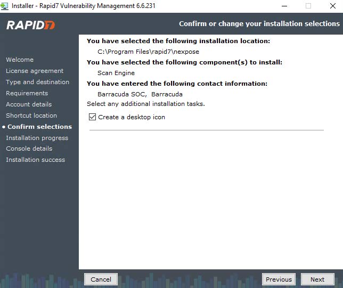The width and height of the screenshot is (343, 288).
Task: Click the 'Select any additional installation tasks' text
Action: pyautogui.click(x=146, y=104)
